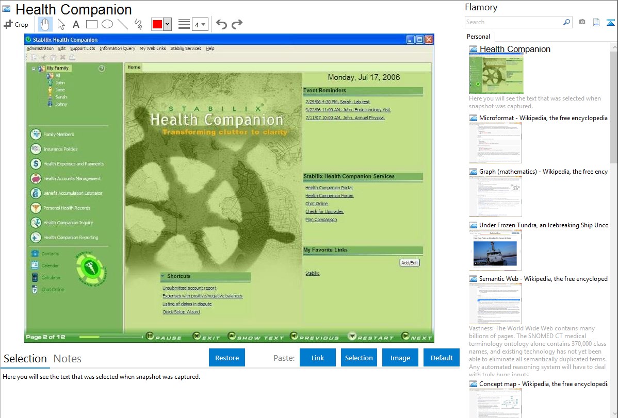Activate the hand pan tool
This screenshot has height=418, width=618.
click(x=45, y=24)
